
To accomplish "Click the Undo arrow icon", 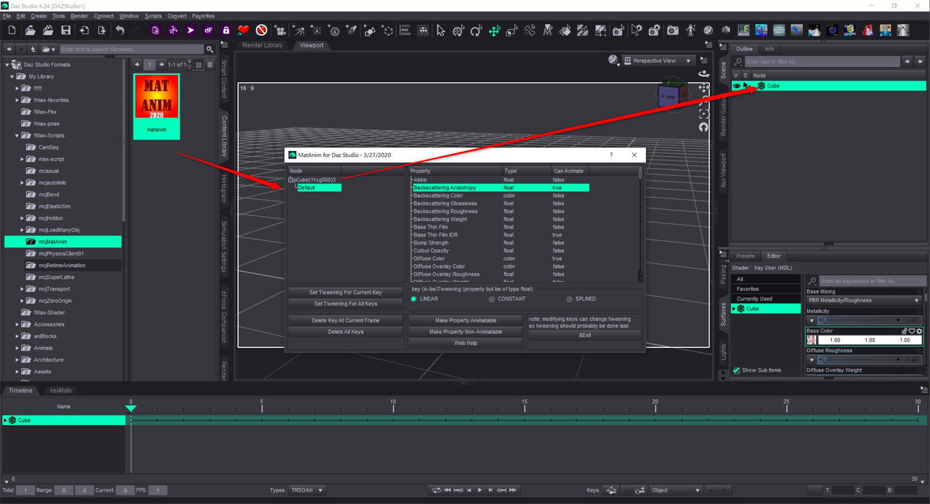I will pos(120,31).
